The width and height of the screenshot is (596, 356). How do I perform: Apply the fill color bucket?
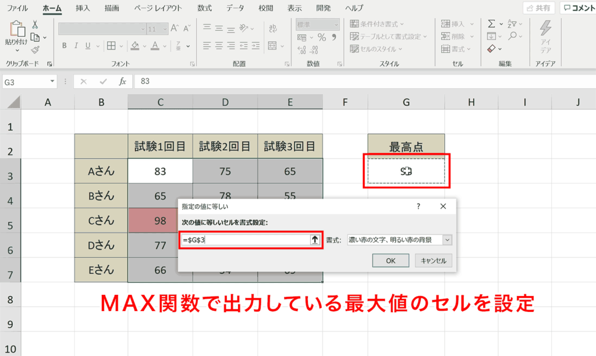(x=134, y=46)
